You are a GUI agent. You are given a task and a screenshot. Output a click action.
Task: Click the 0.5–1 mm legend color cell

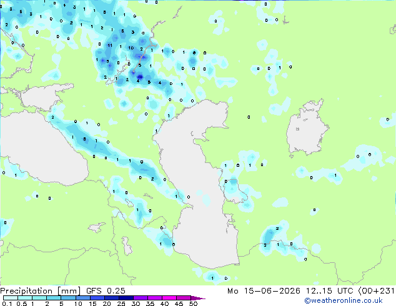[25, 298]
